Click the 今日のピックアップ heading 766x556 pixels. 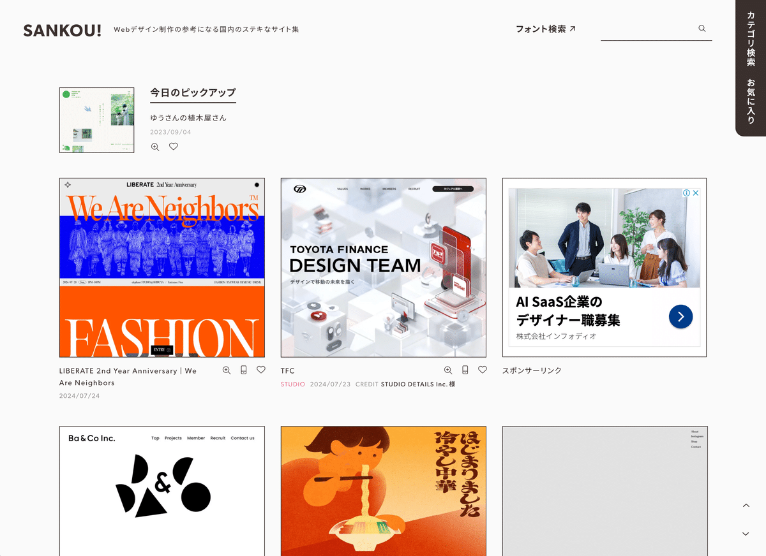(193, 92)
